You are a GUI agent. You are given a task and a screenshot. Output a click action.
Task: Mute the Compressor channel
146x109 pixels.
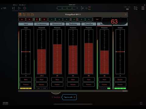[x=42, y=79]
